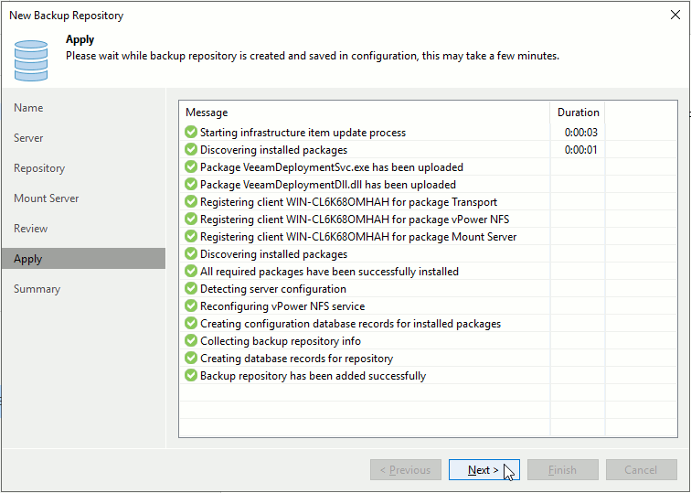
Task: Click green check next to VeeamDeploymentDll.dll uploaded
Action: tap(191, 185)
